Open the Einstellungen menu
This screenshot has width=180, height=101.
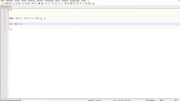point(49,1)
